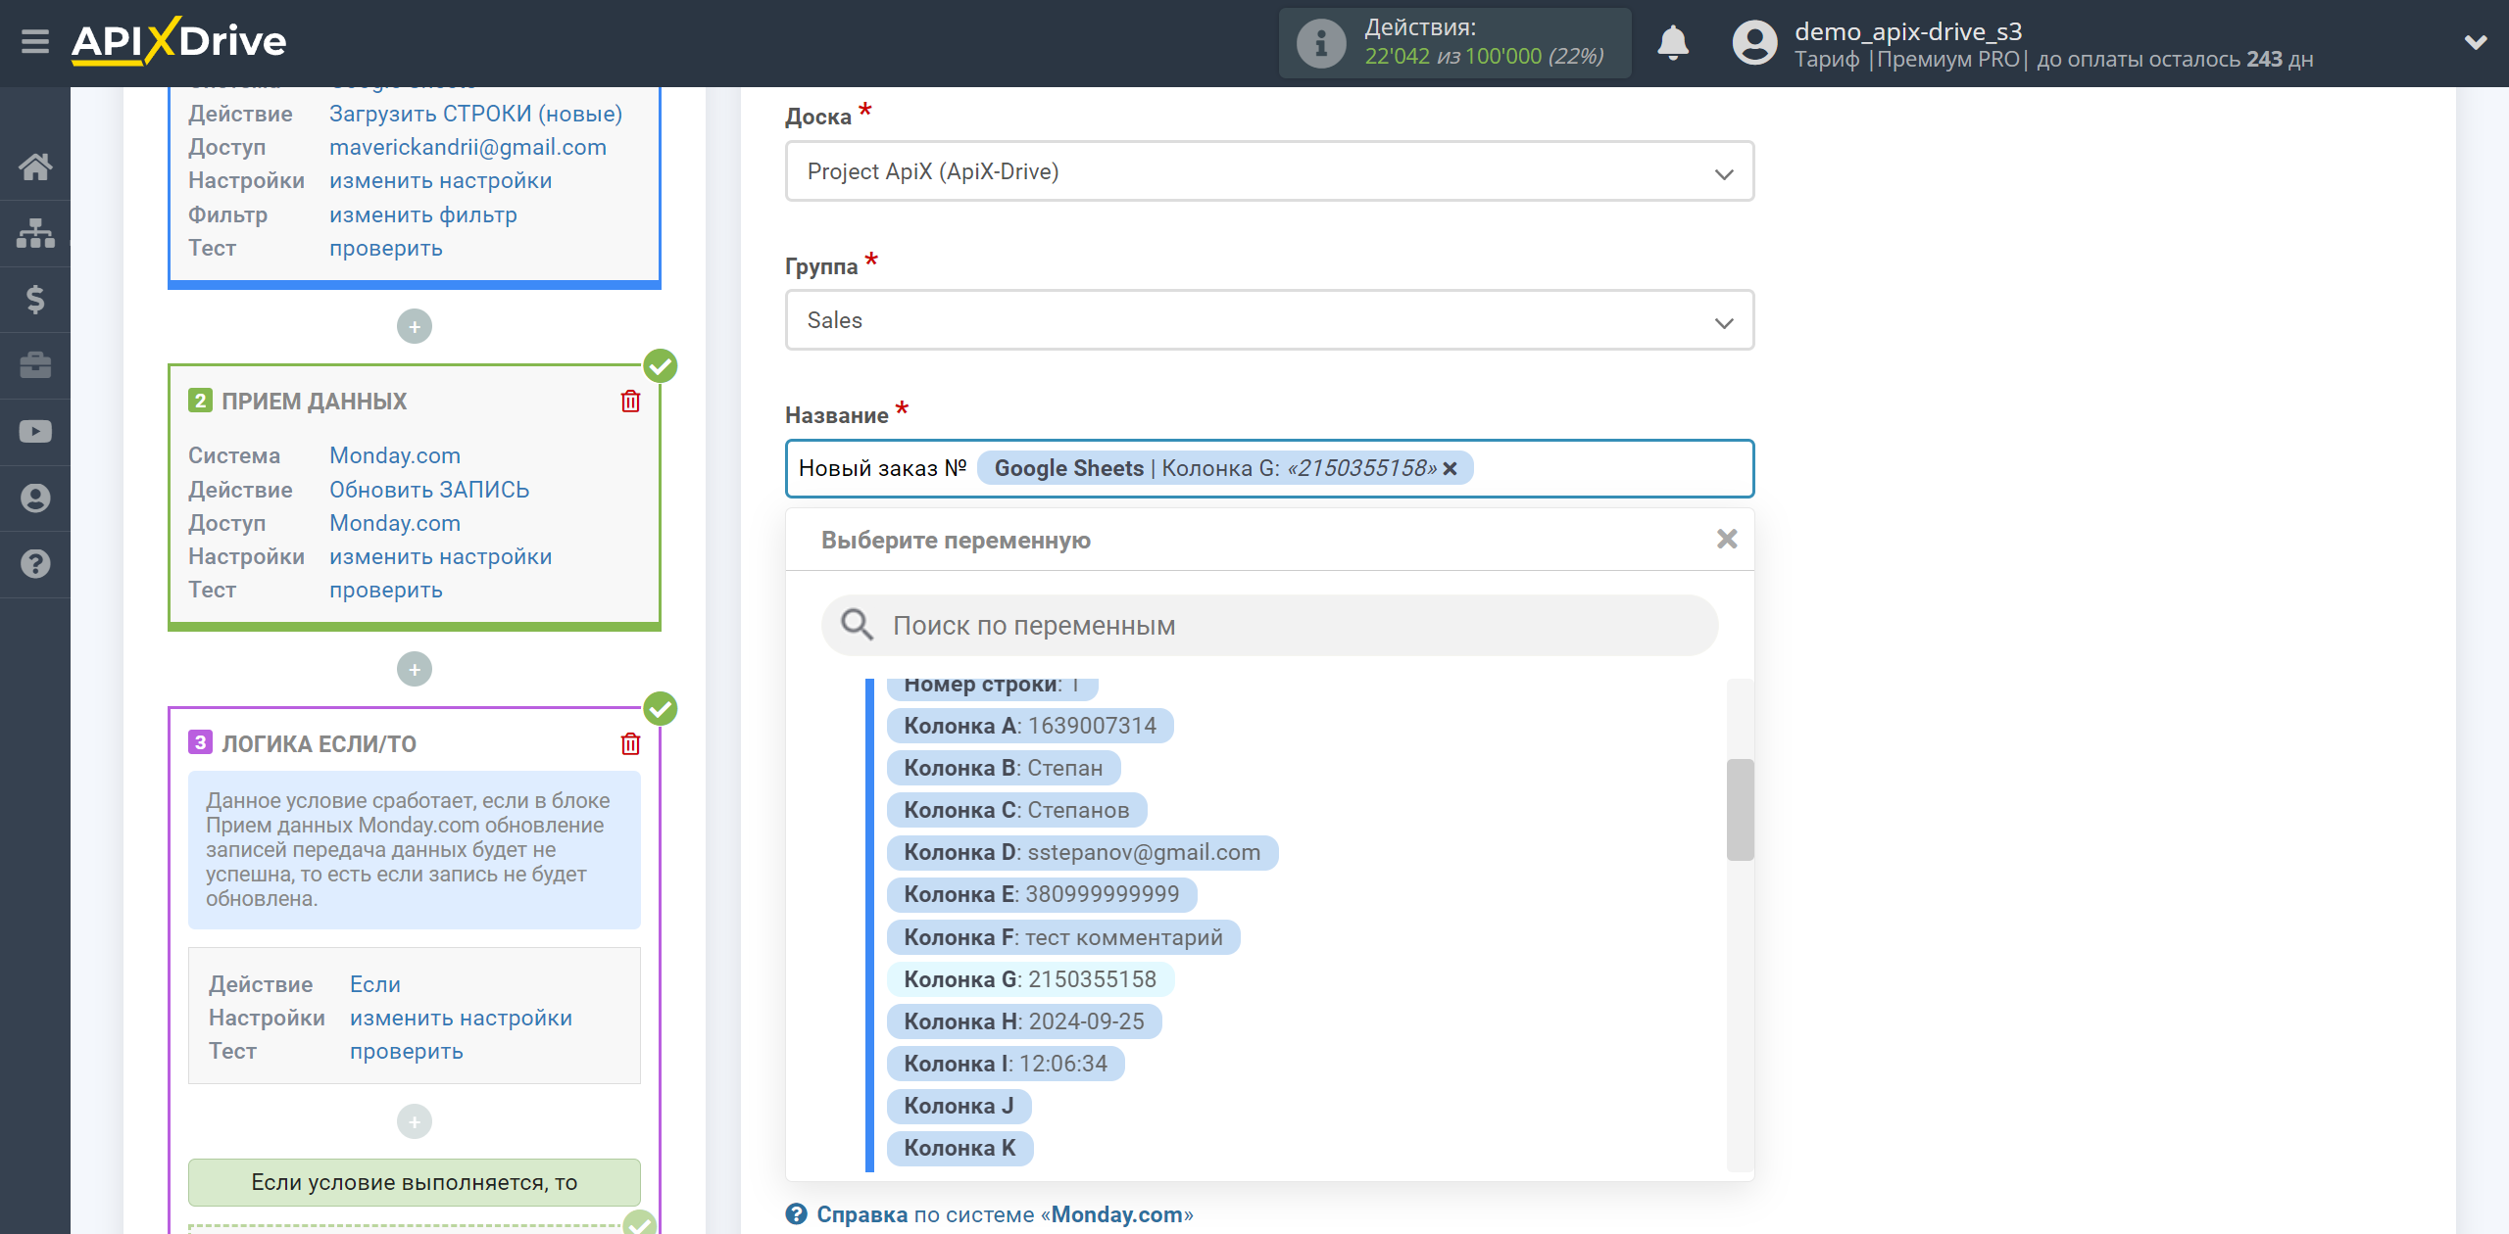Select variable Колонка H: 2024-09-25
The image size is (2509, 1234).
click(x=1023, y=1021)
